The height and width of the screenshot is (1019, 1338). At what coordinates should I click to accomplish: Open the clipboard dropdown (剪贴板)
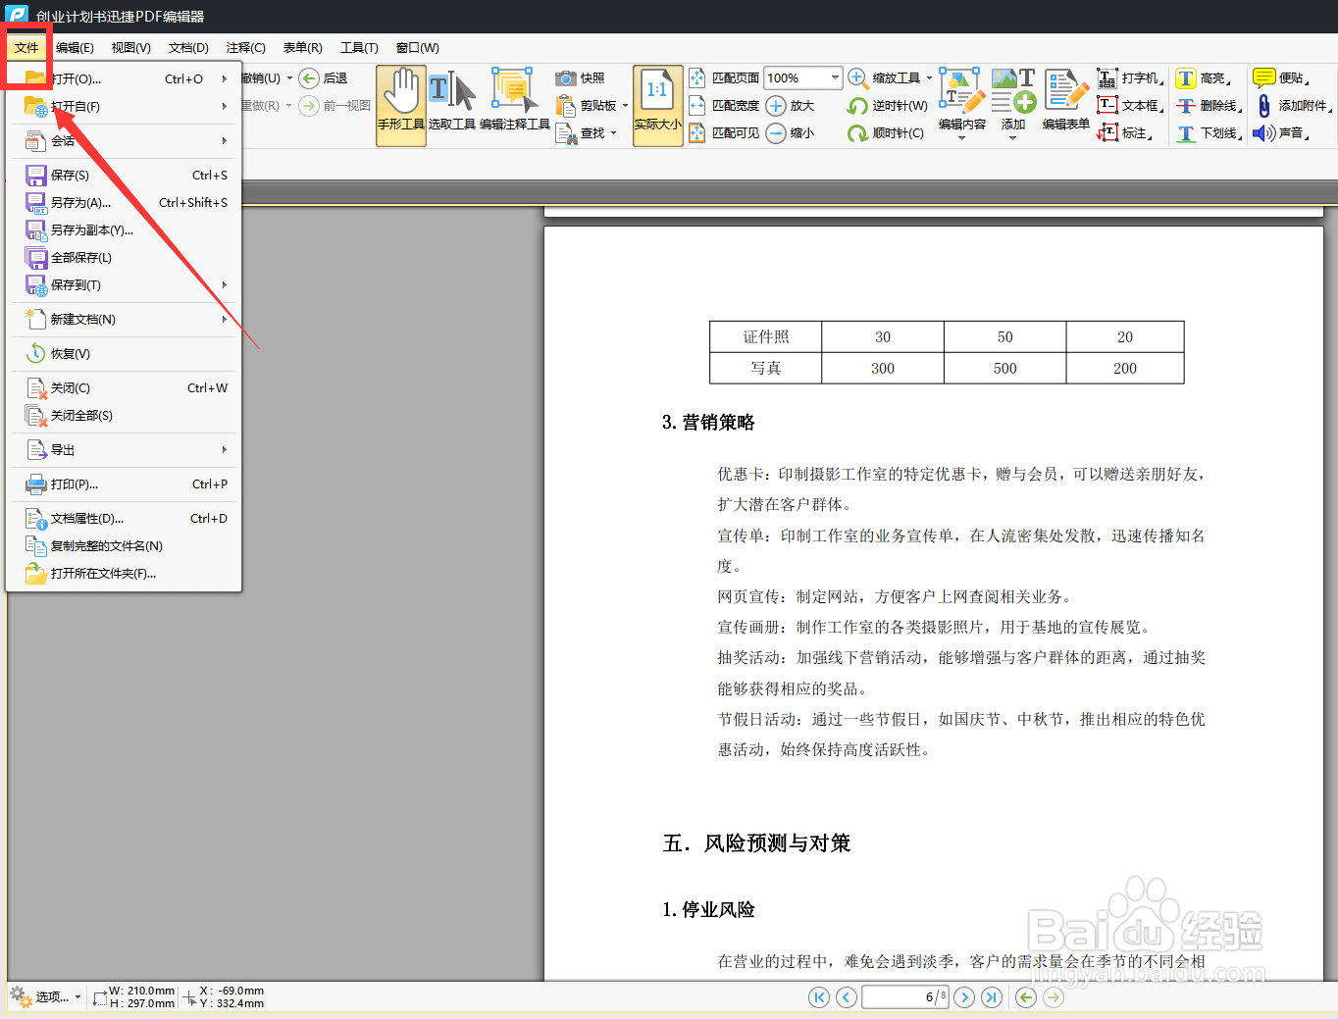point(623,106)
